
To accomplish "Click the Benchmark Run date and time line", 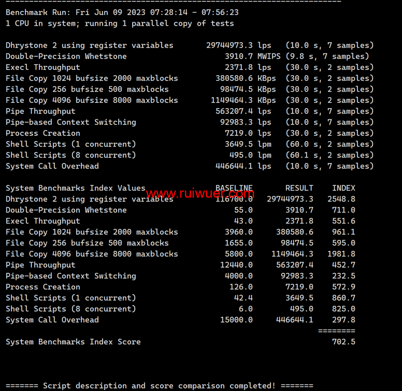I will 122,12.
